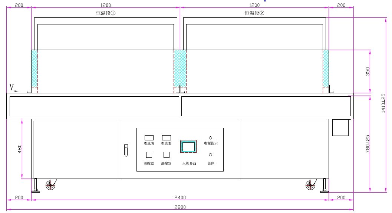This screenshot has width=392, height=213.
Task: Select the 350 dimension text
Action: 368,71
